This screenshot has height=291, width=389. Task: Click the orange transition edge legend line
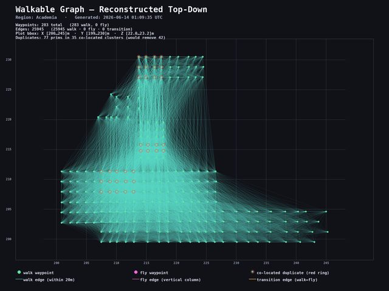pyautogui.click(x=252, y=279)
